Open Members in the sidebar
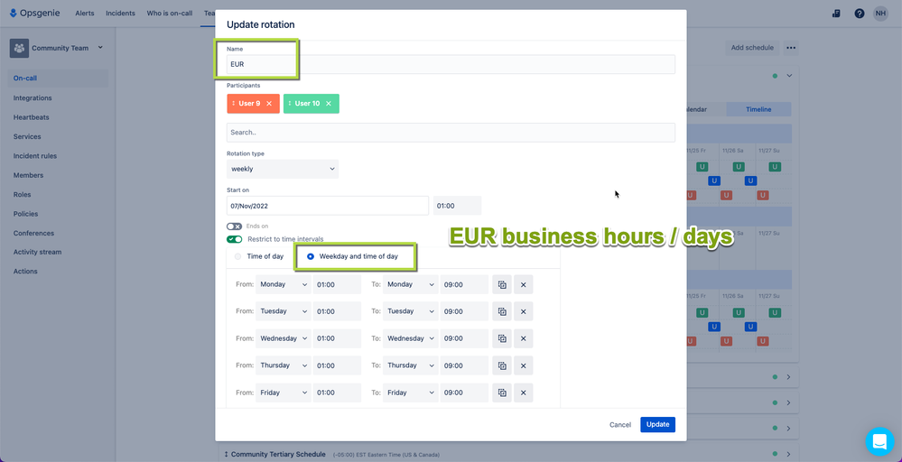The height and width of the screenshot is (462, 902). click(28, 175)
